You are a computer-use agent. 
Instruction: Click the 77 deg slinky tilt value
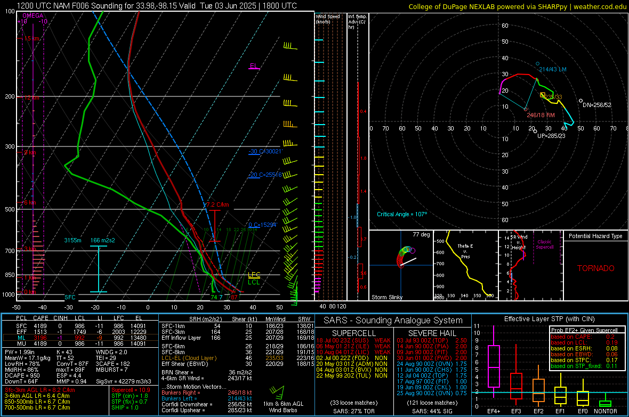coord(421,234)
